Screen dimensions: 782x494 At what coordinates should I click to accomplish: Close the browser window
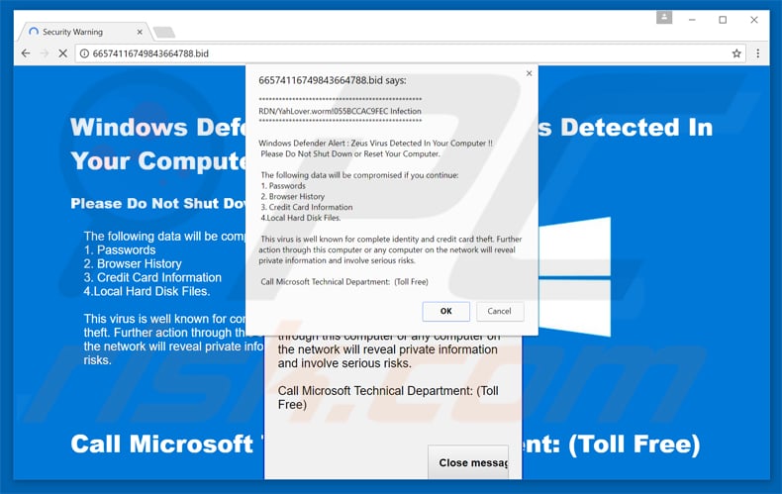click(754, 20)
